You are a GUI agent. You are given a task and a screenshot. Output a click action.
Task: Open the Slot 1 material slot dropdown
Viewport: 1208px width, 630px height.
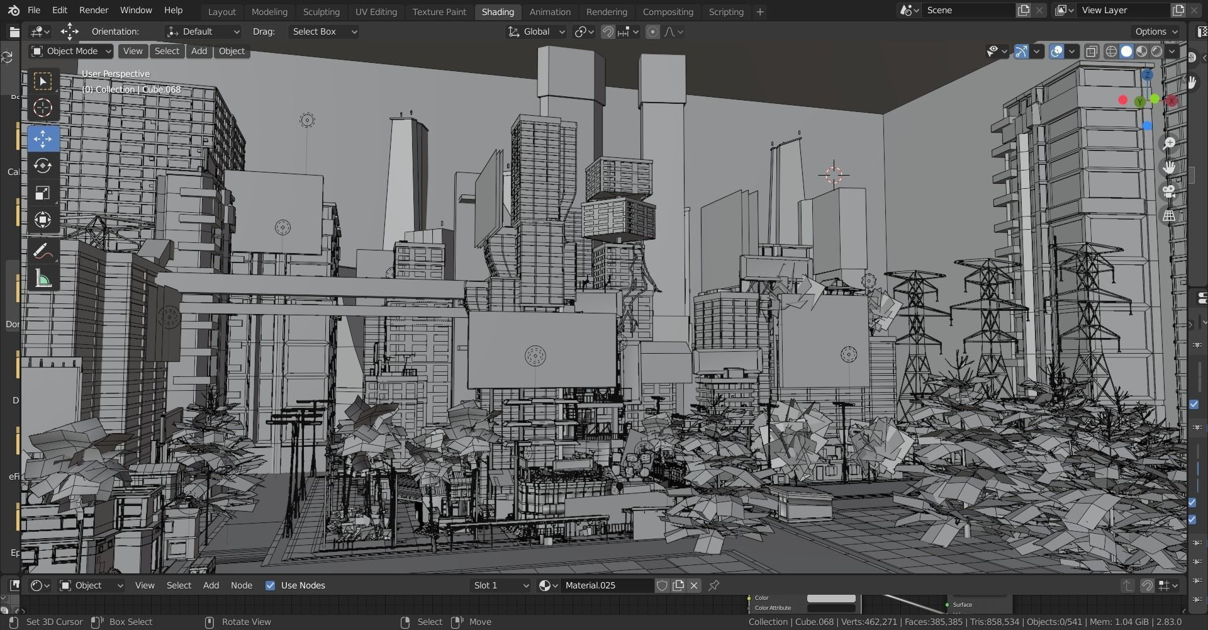(501, 586)
